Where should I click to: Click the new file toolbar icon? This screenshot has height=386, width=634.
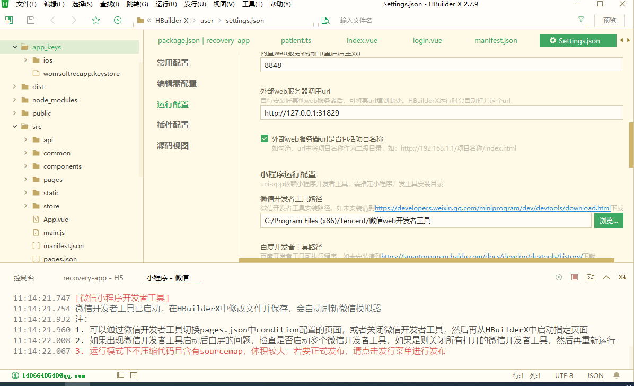[x=8, y=20]
